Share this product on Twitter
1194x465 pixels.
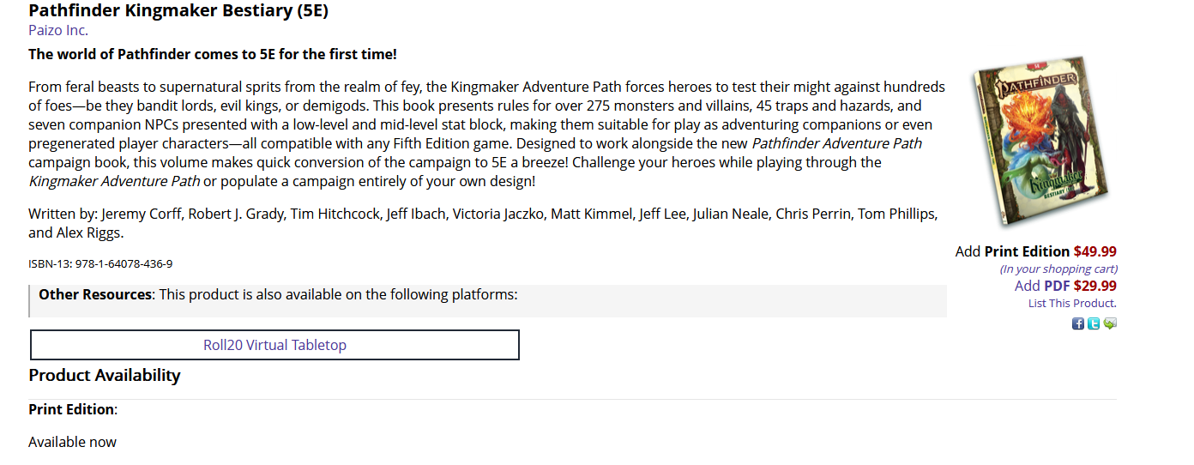[1094, 323]
